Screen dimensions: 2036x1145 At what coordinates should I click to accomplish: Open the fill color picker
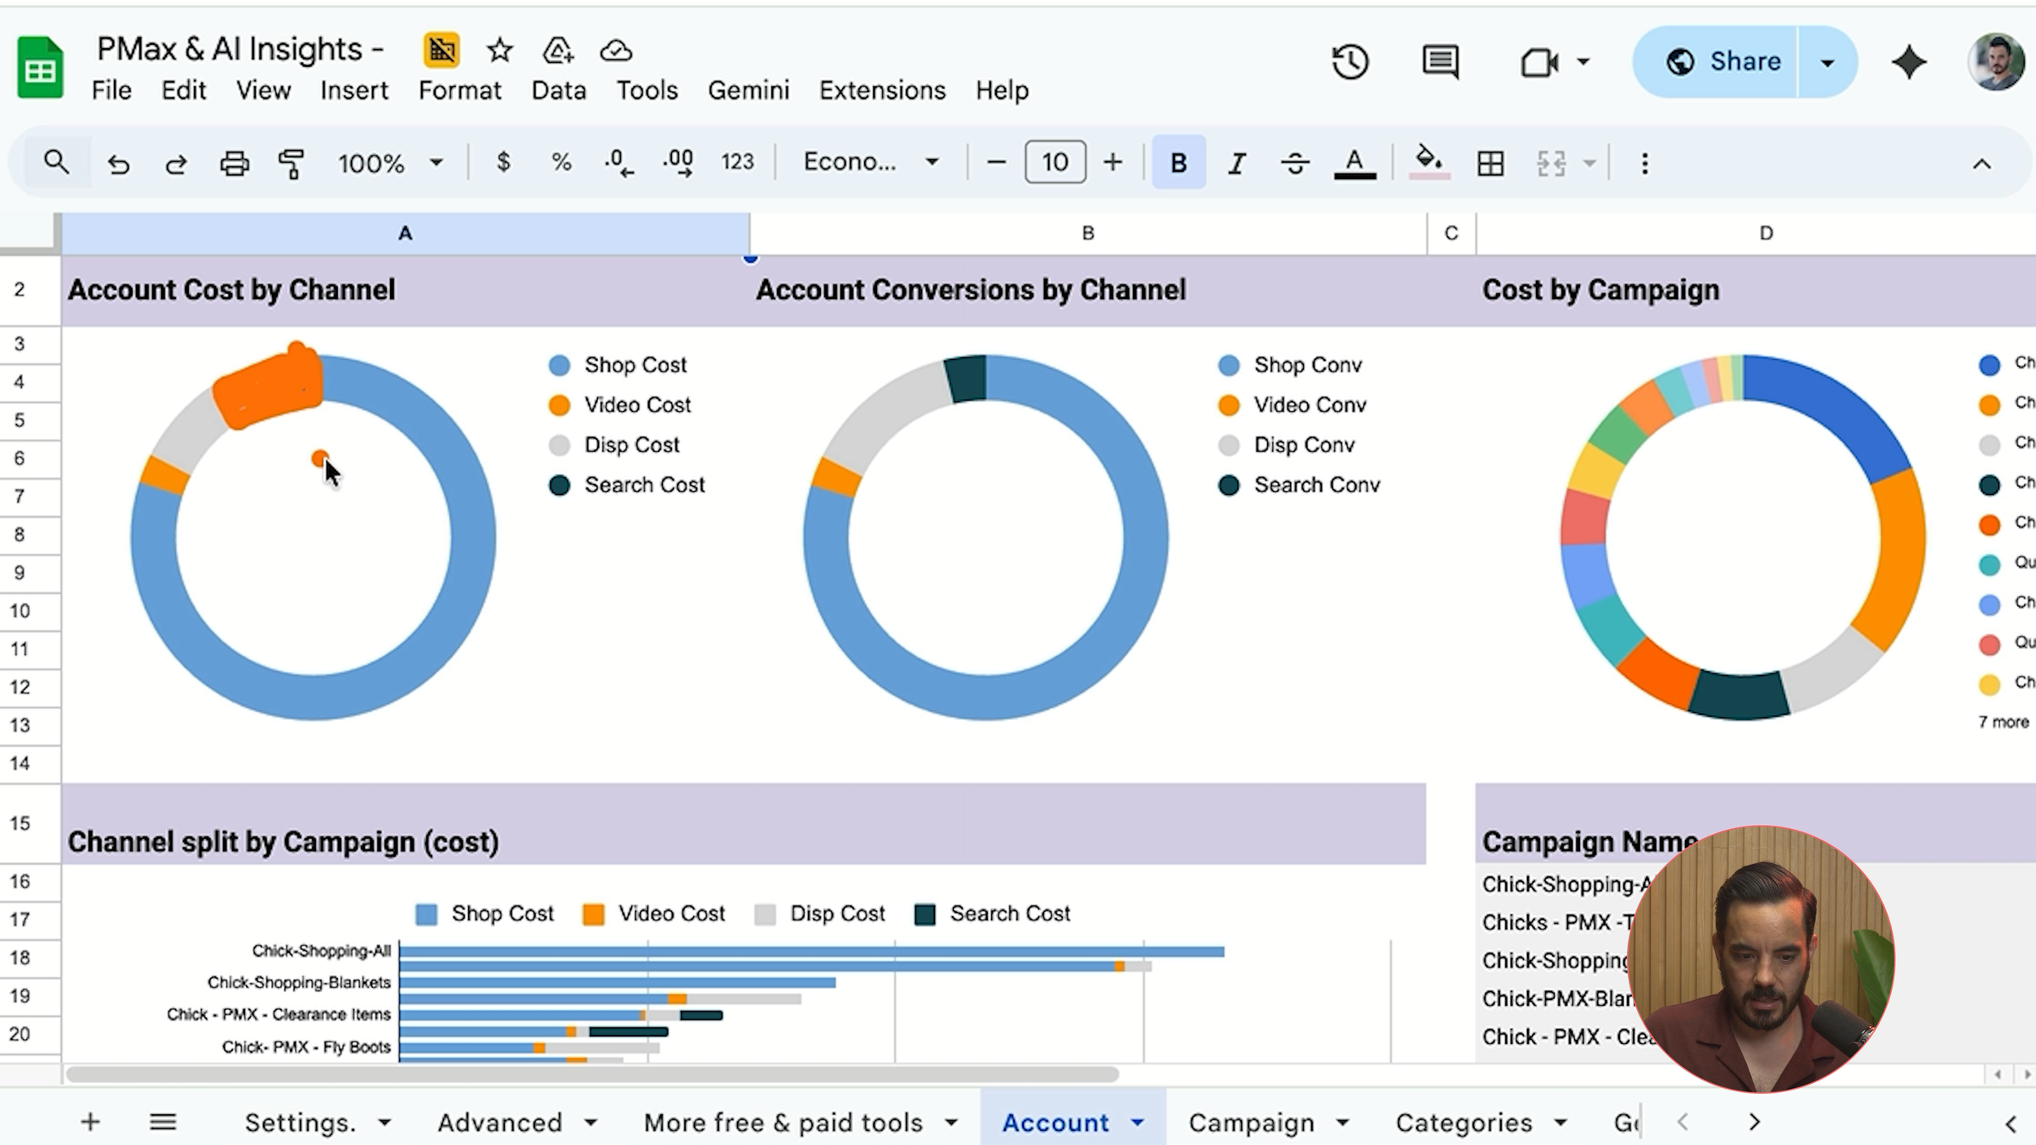coord(1428,162)
